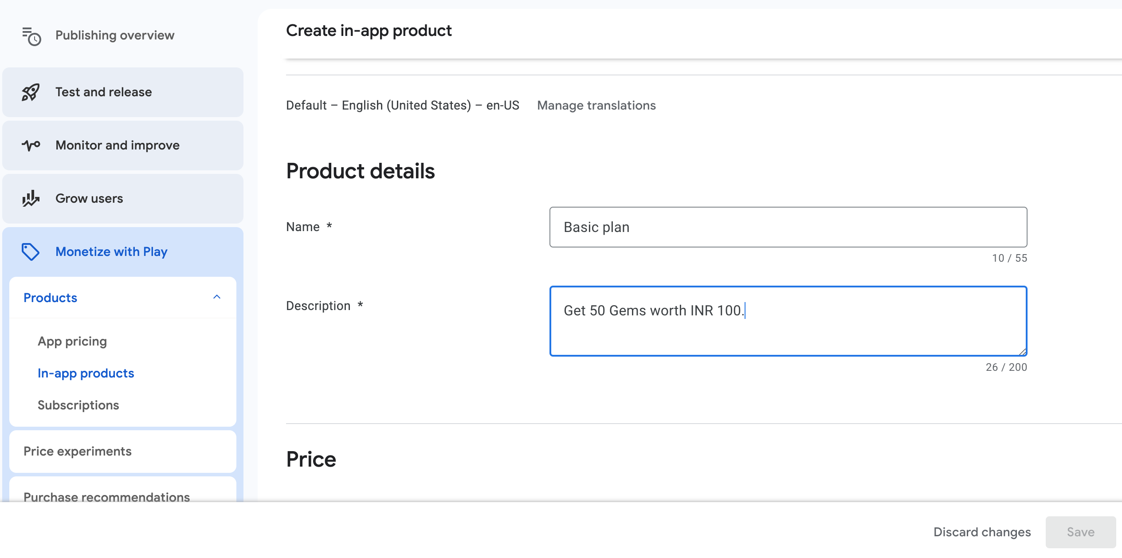
Task: Click the Monetize with Play tag icon
Action: pyautogui.click(x=30, y=251)
